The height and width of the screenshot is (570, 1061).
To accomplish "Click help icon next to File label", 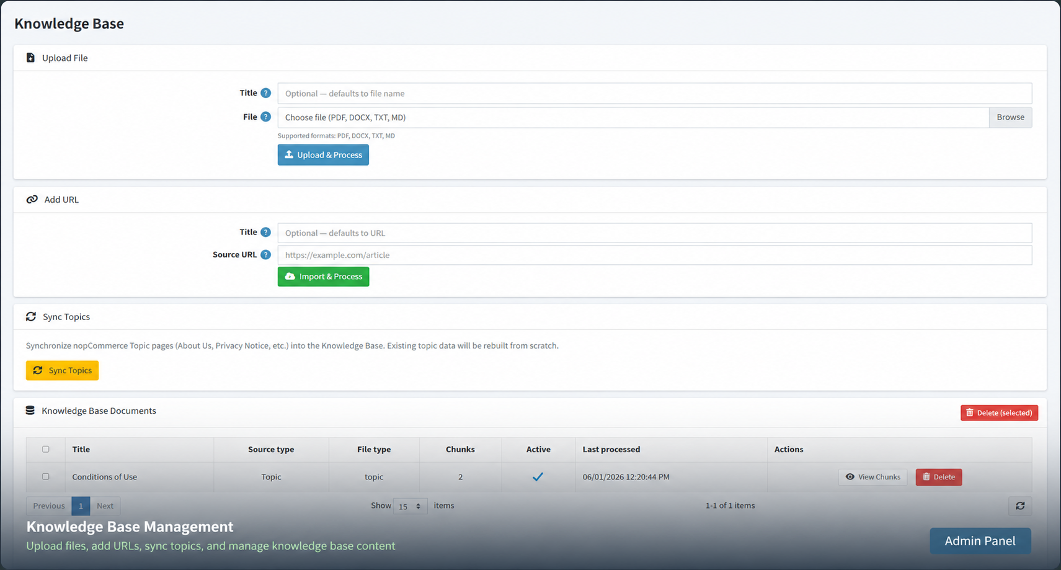I will tap(265, 117).
